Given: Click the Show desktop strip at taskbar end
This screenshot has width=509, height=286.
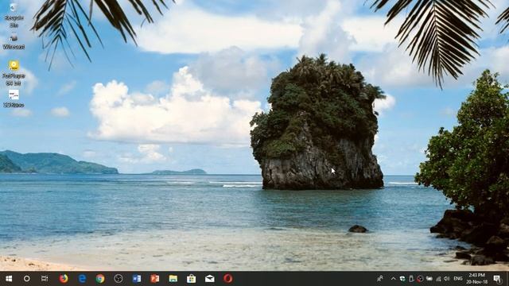Looking at the screenshot, I should (507, 279).
